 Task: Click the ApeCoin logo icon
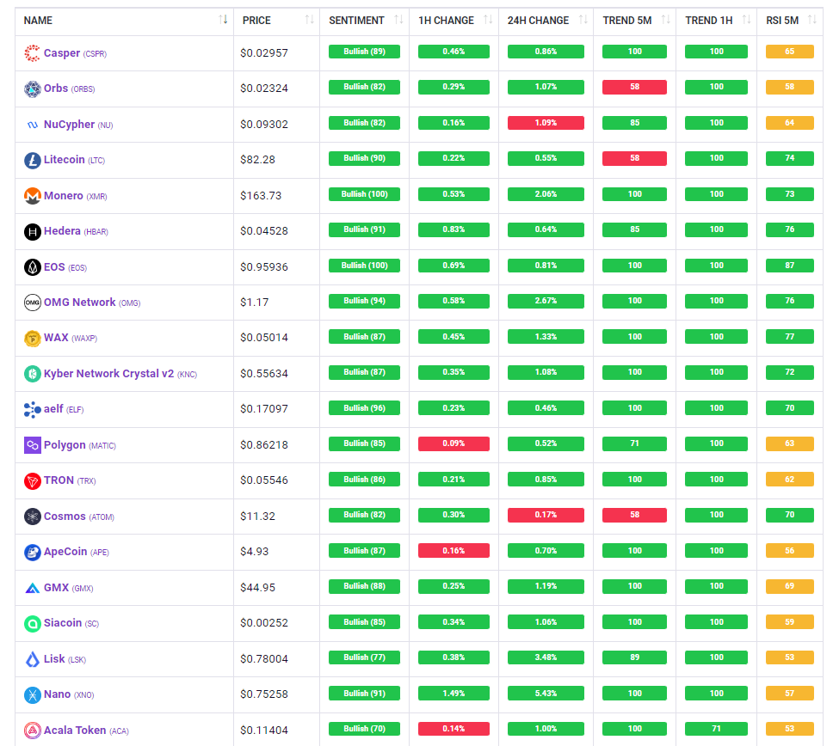click(32, 553)
